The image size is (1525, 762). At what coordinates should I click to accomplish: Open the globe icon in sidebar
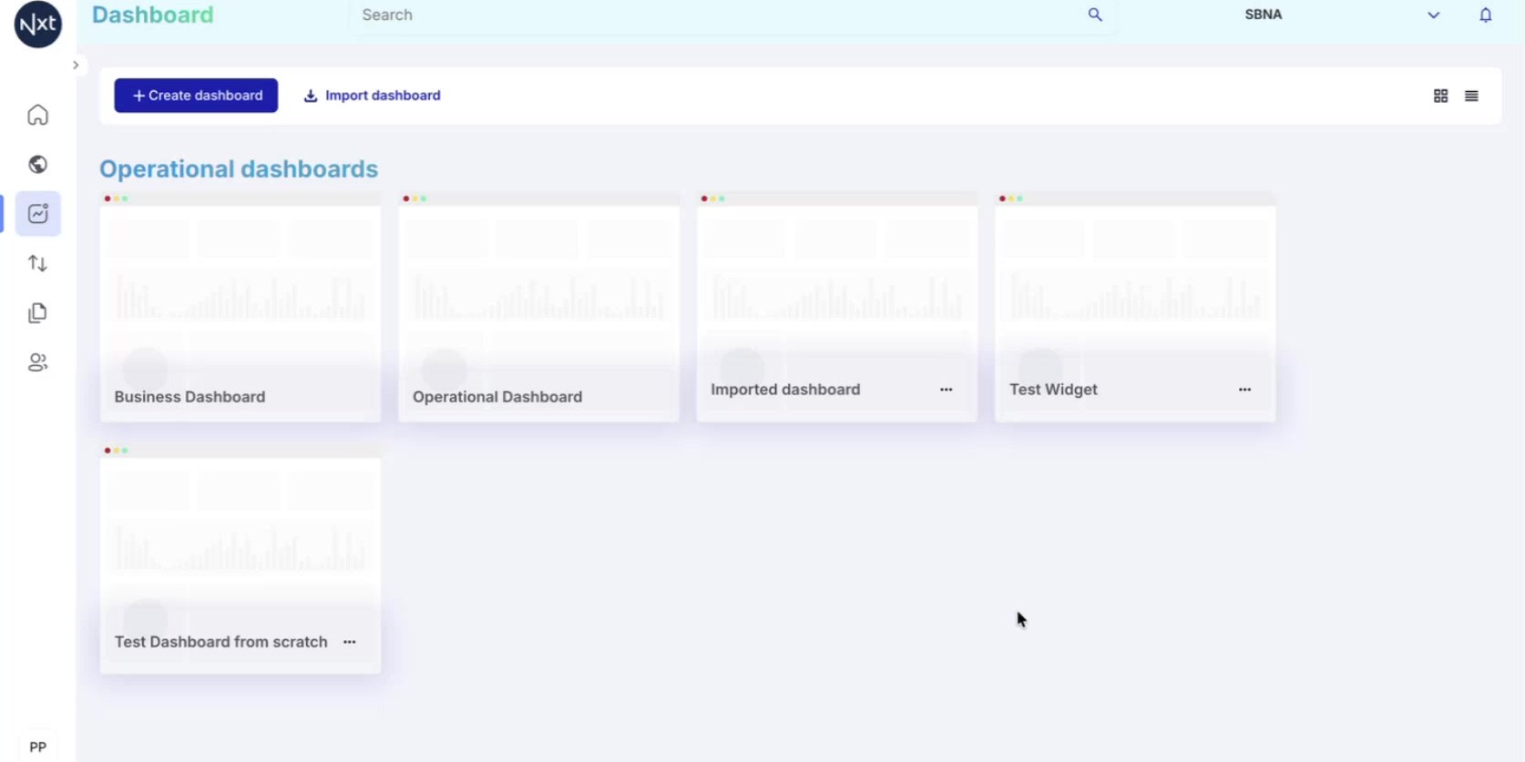[37, 164]
